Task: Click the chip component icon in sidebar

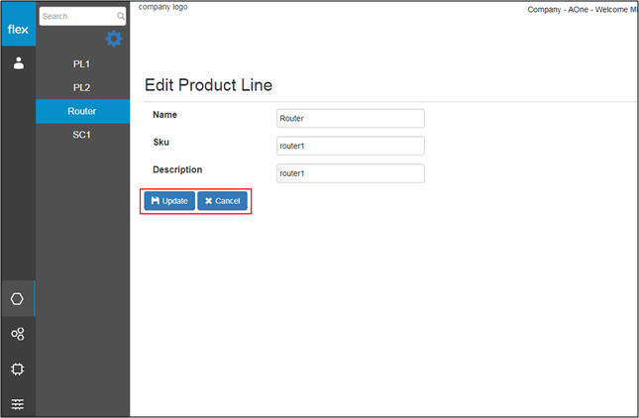Action: pyautogui.click(x=18, y=369)
